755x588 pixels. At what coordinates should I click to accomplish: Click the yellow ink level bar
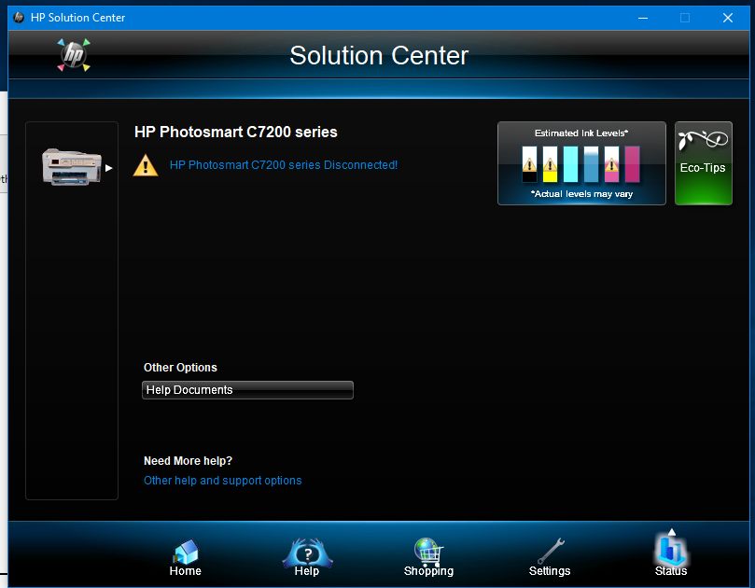[x=550, y=164]
